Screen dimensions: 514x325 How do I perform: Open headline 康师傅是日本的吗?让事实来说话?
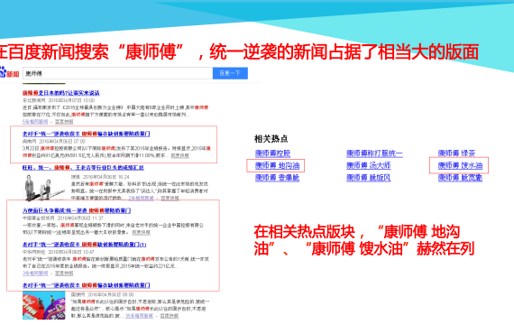point(61,93)
